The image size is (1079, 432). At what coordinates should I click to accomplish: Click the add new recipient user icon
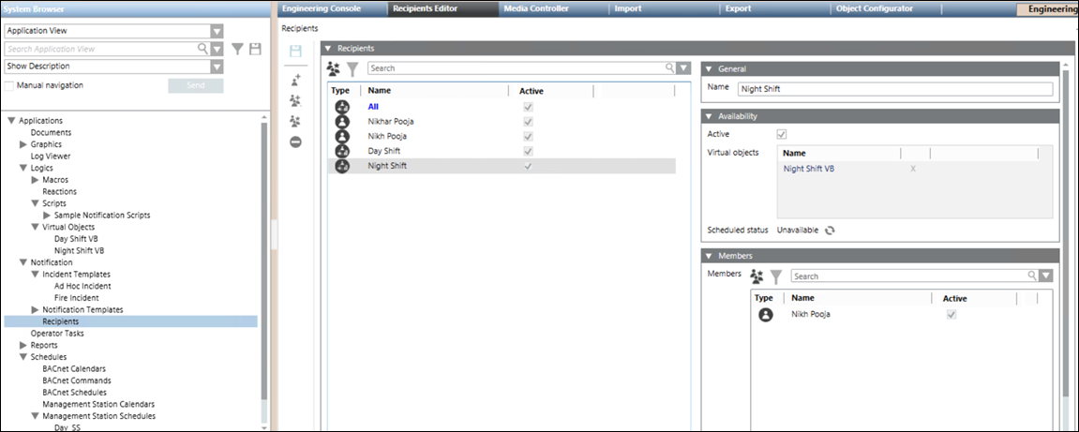click(296, 81)
